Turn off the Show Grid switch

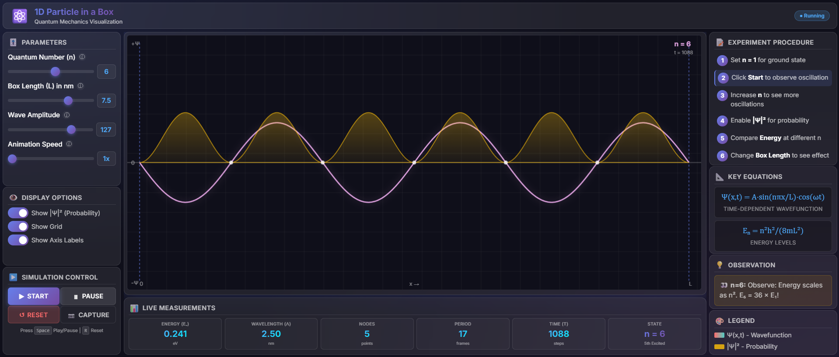pos(18,227)
